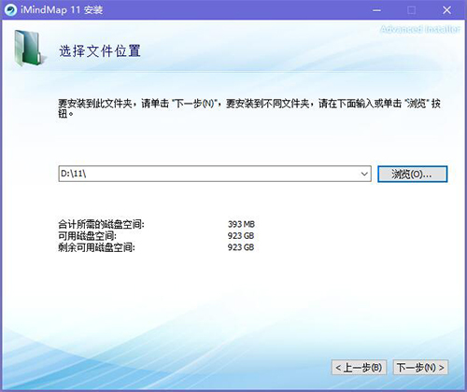Click the greyed-out maximize window button
467x392 pixels.
point(412,10)
